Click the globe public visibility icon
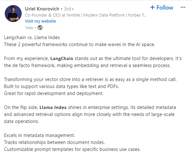Viewport: 192px width, 156px height. coord(40,27)
